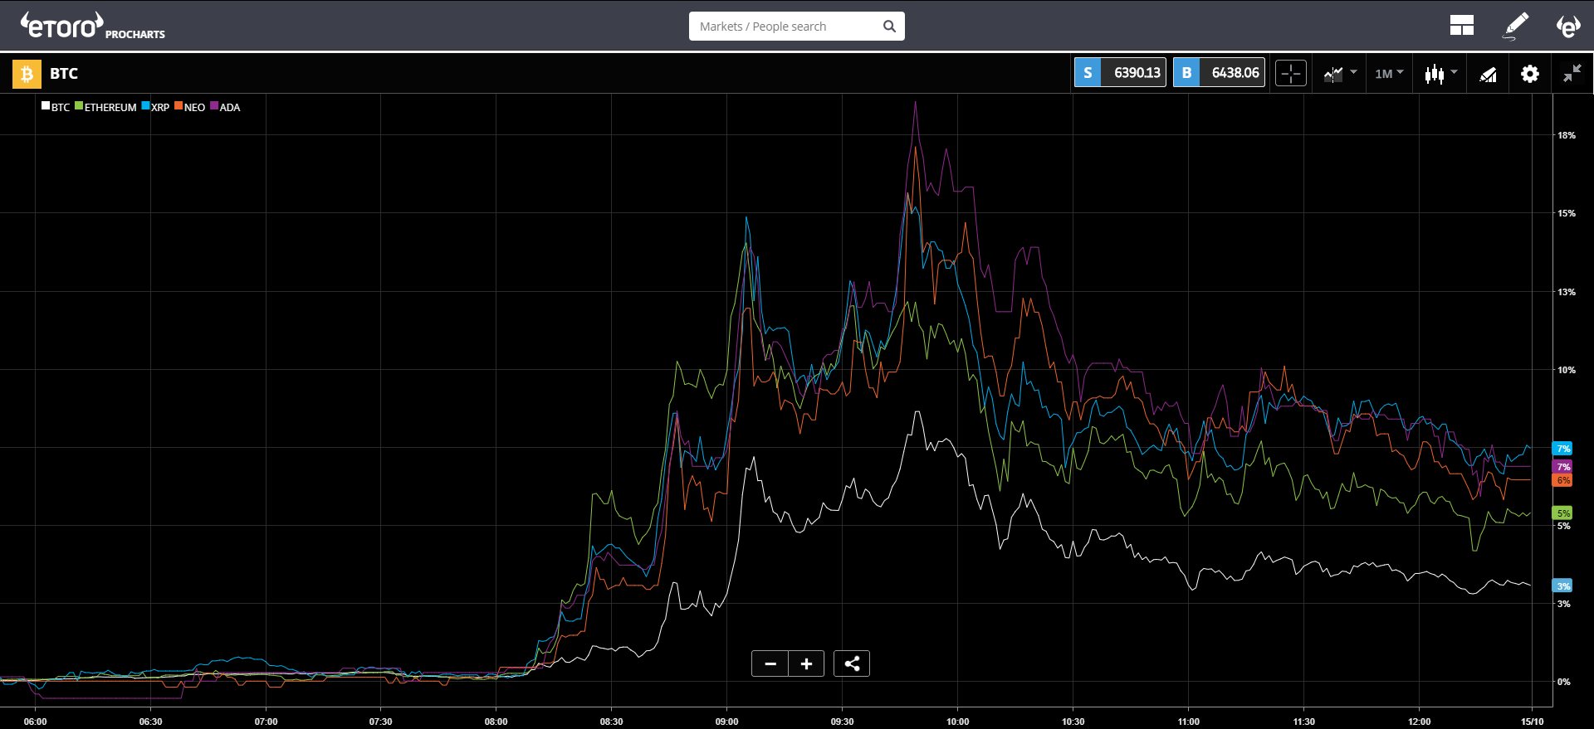The width and height of the screenshot is (1594, 729).
Task: Activate the drawing pencil tool
Action: coord(1516,26)
